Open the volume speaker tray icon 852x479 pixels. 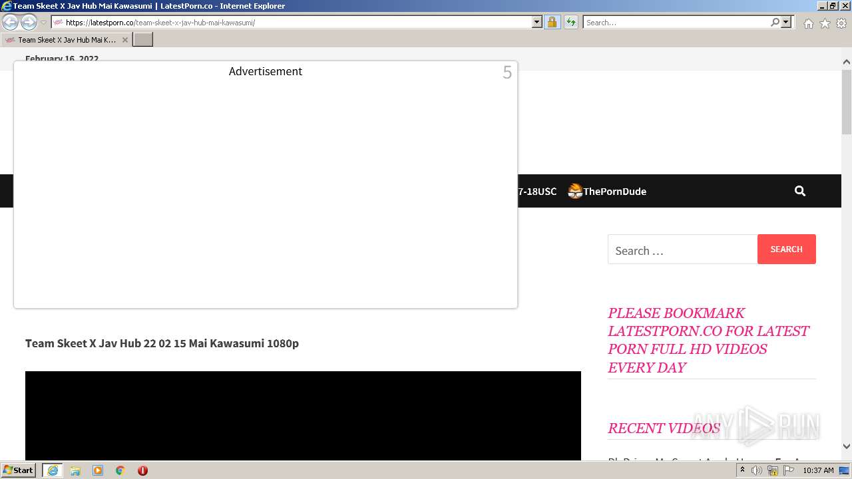(x=757, y=470)
